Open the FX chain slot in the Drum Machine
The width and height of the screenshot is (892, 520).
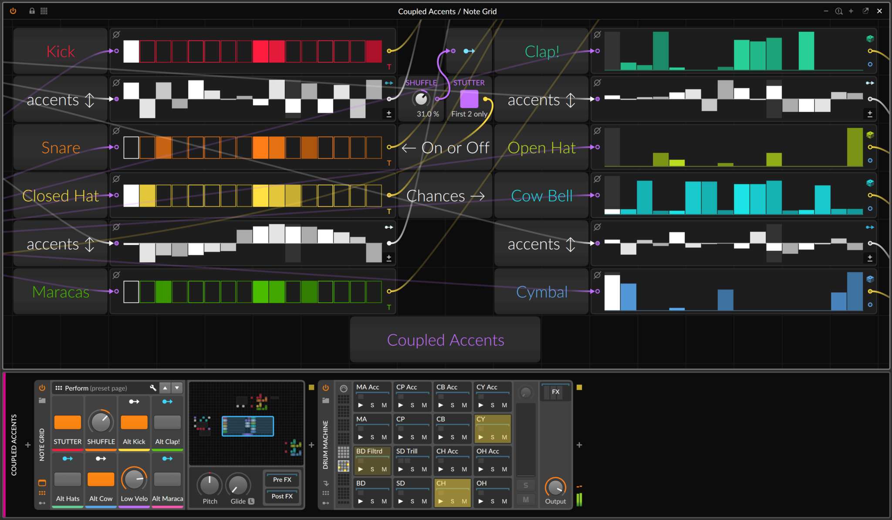[x=555, y=392]
